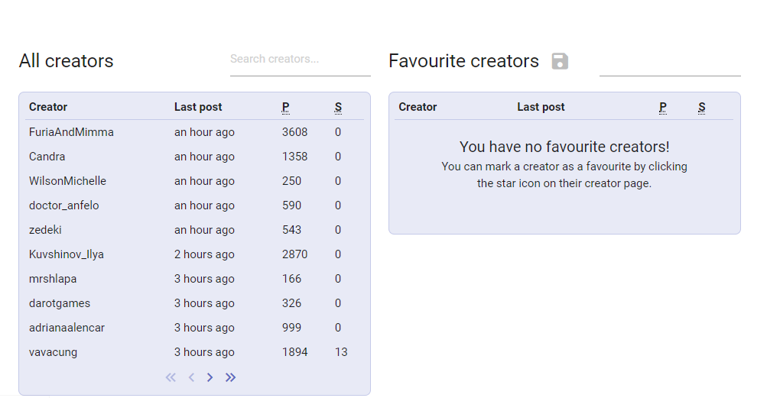Open creator Candra's page

pos(47,157)
